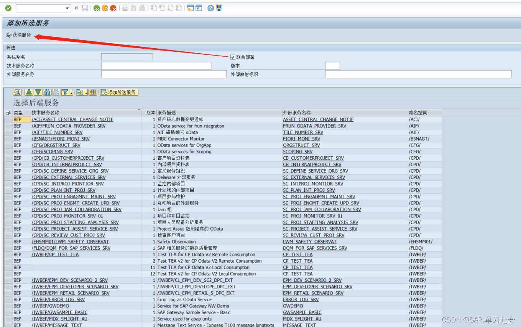Click the First Page icon
The width and height of the screenshot is (521, 327).
coord(153,8)
